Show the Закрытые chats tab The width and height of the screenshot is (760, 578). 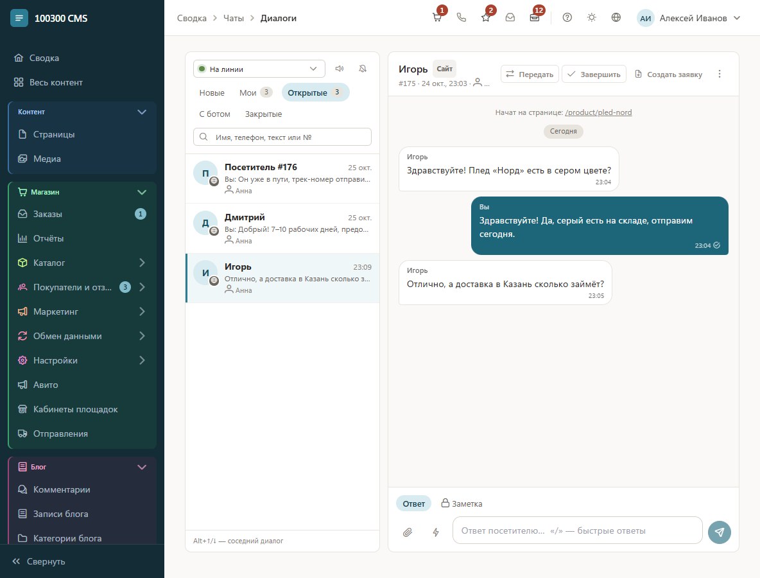263,114
